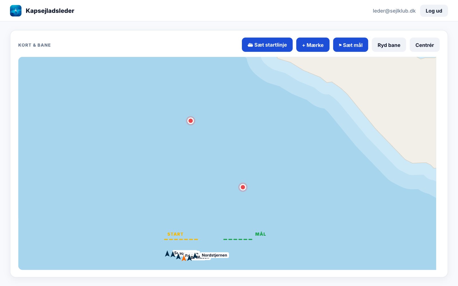Select the lower red course mark
This screenshot has width=458, height=286.
coord(243,187)
